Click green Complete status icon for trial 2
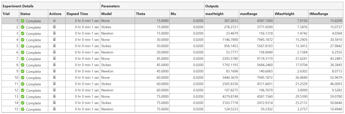345x114 pixels. [x=23, y=27]
